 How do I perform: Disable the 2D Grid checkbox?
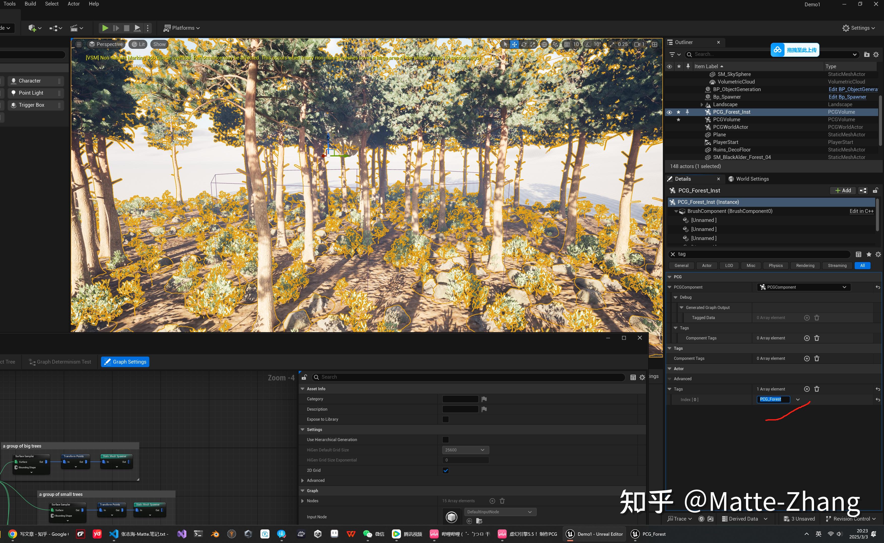[446, 470]
